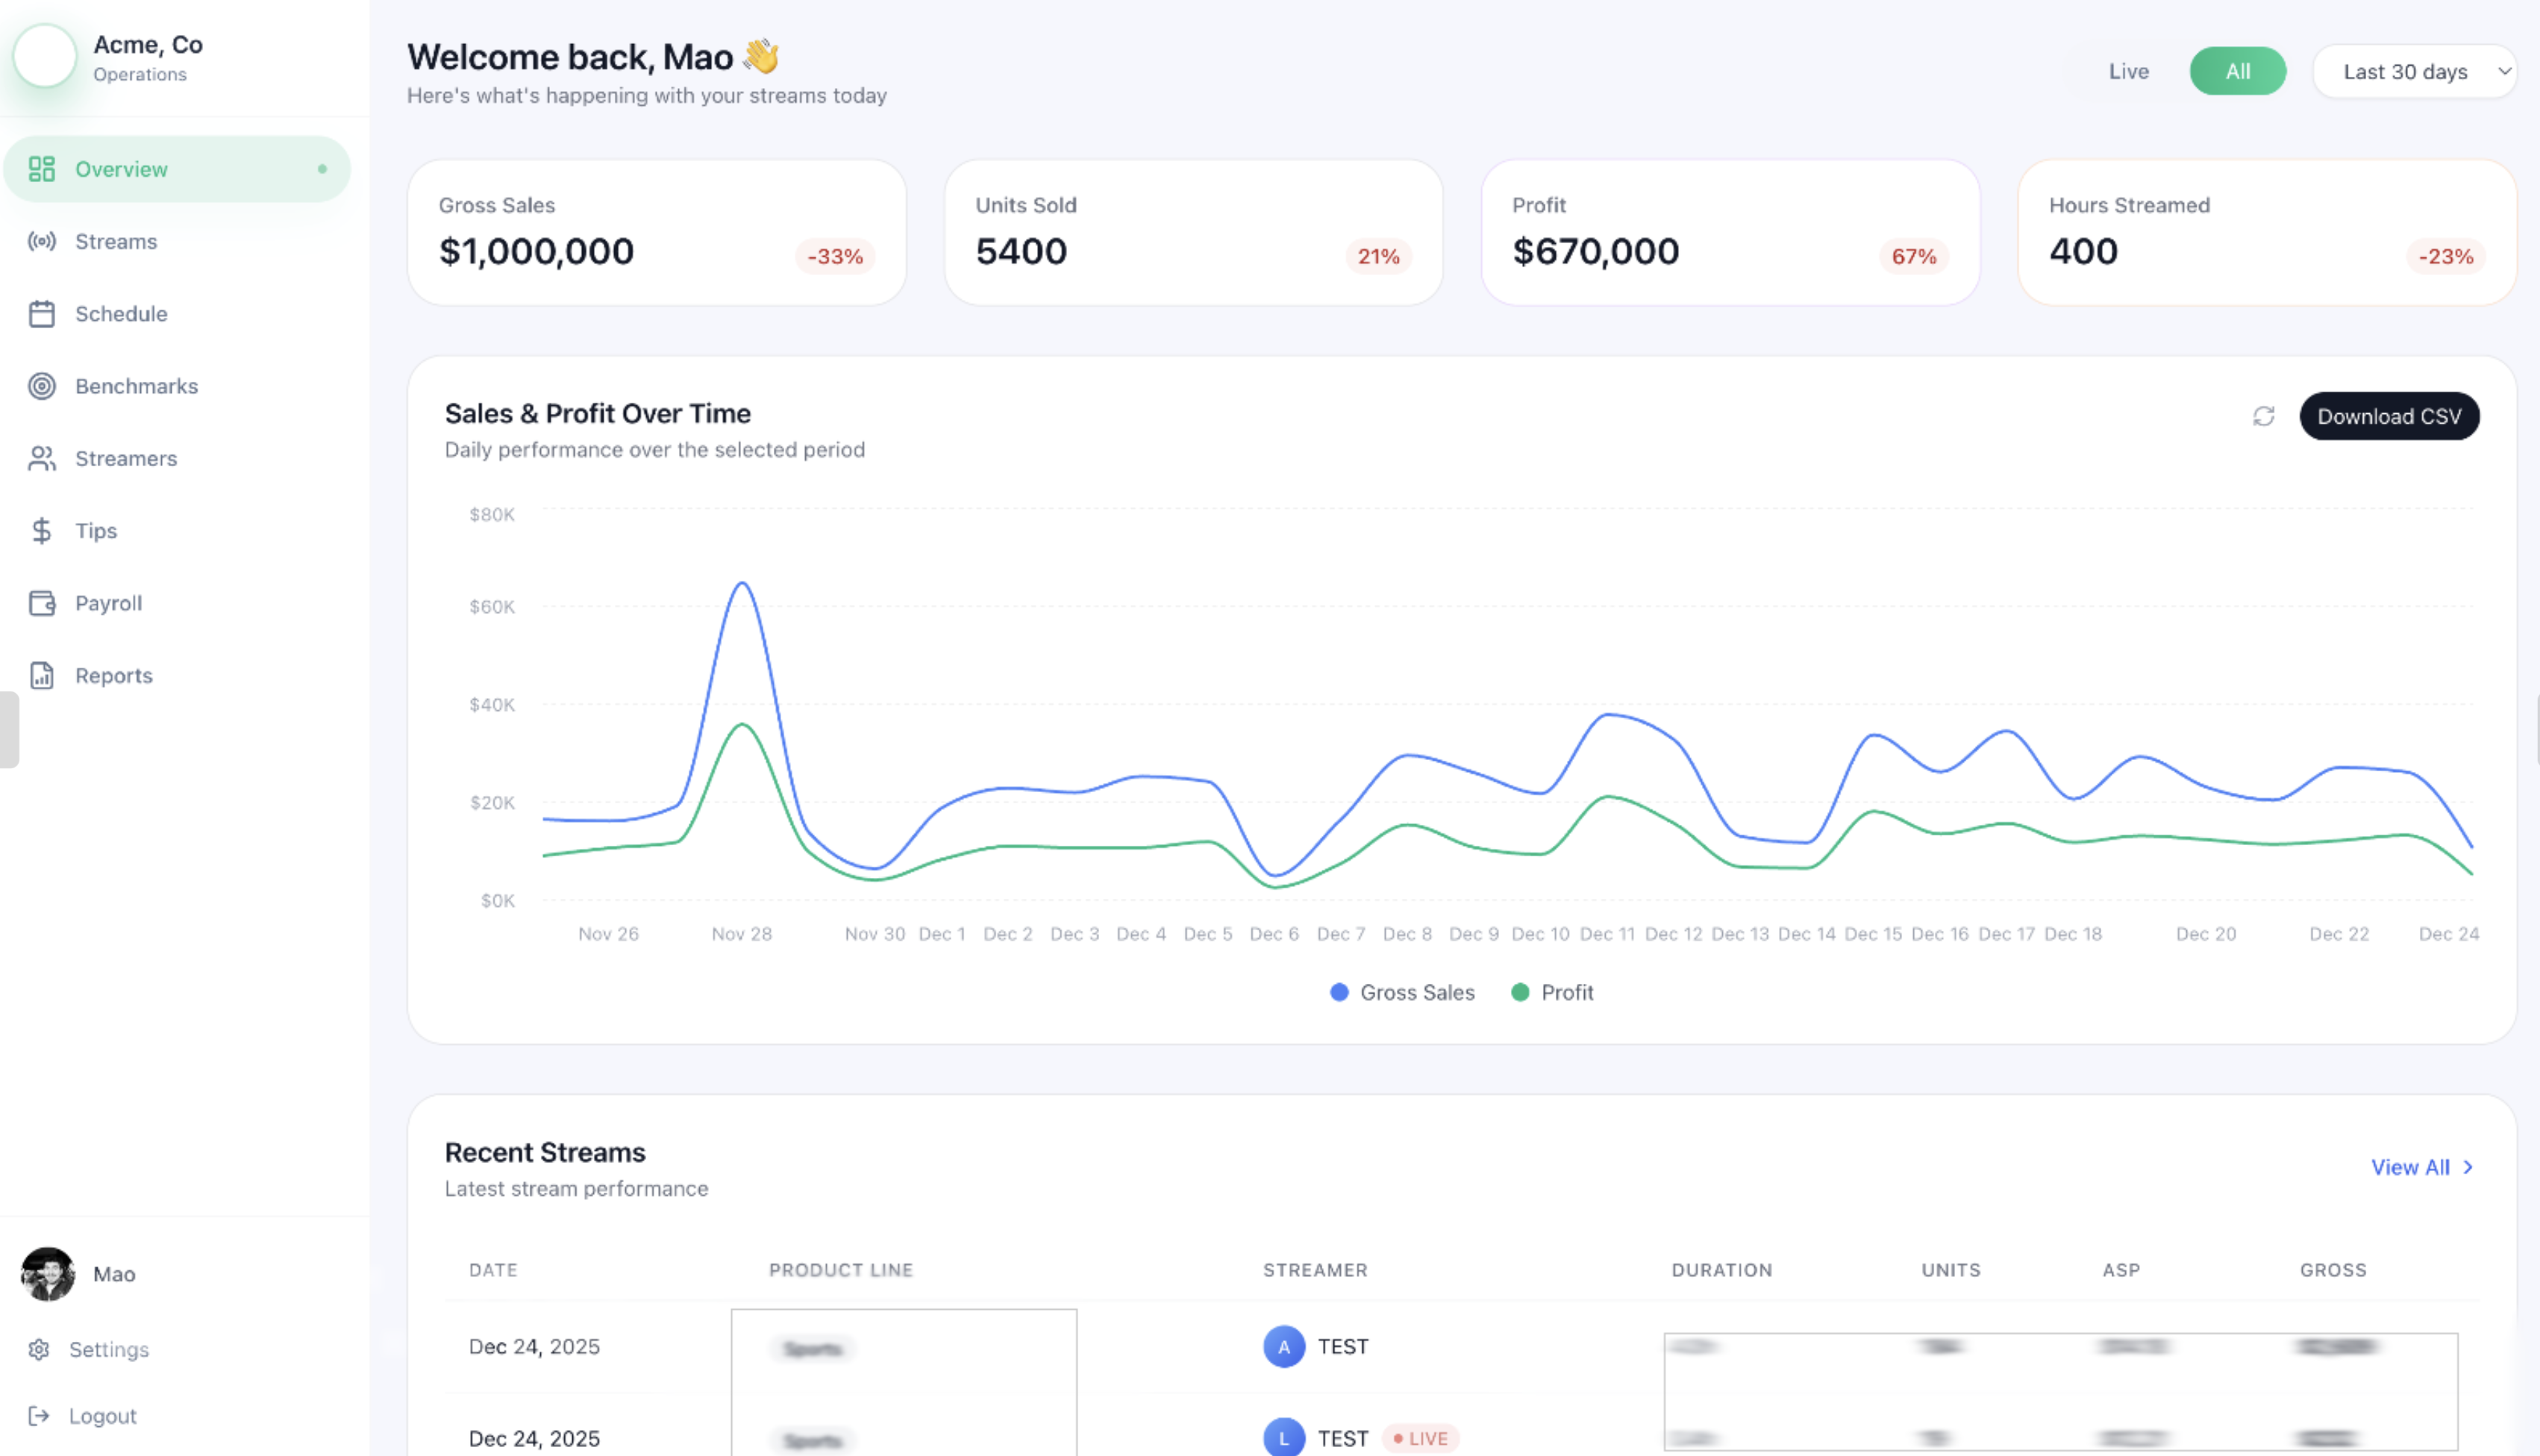
Task: Open the Last 30 days dropdown
Action: point(2414,71)
